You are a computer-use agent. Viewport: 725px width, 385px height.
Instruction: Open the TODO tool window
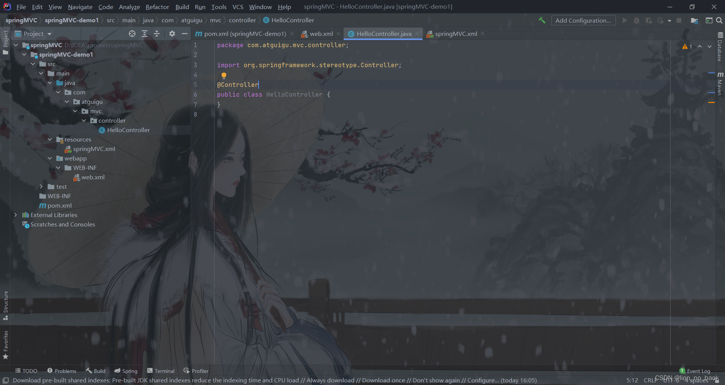(x=26, y=371)
